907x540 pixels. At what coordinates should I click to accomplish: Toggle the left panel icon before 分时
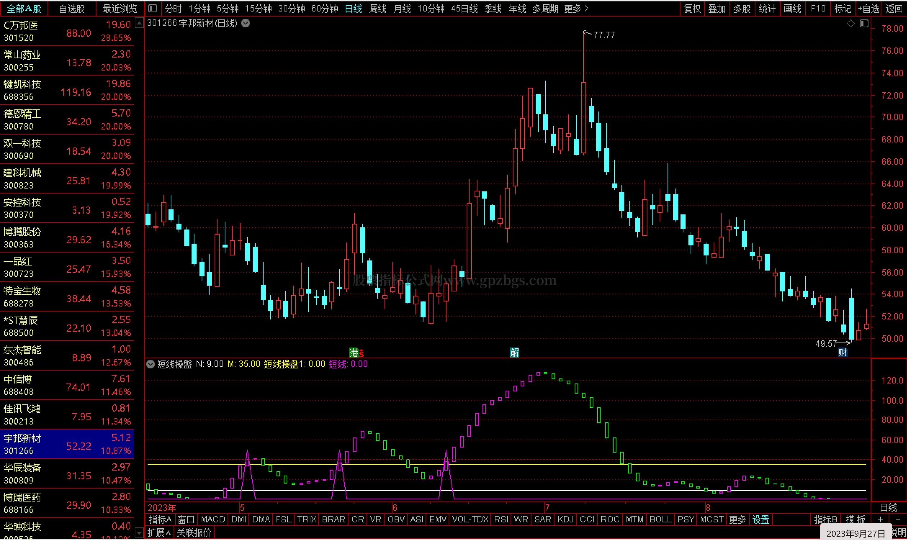(x=153, y=8)
